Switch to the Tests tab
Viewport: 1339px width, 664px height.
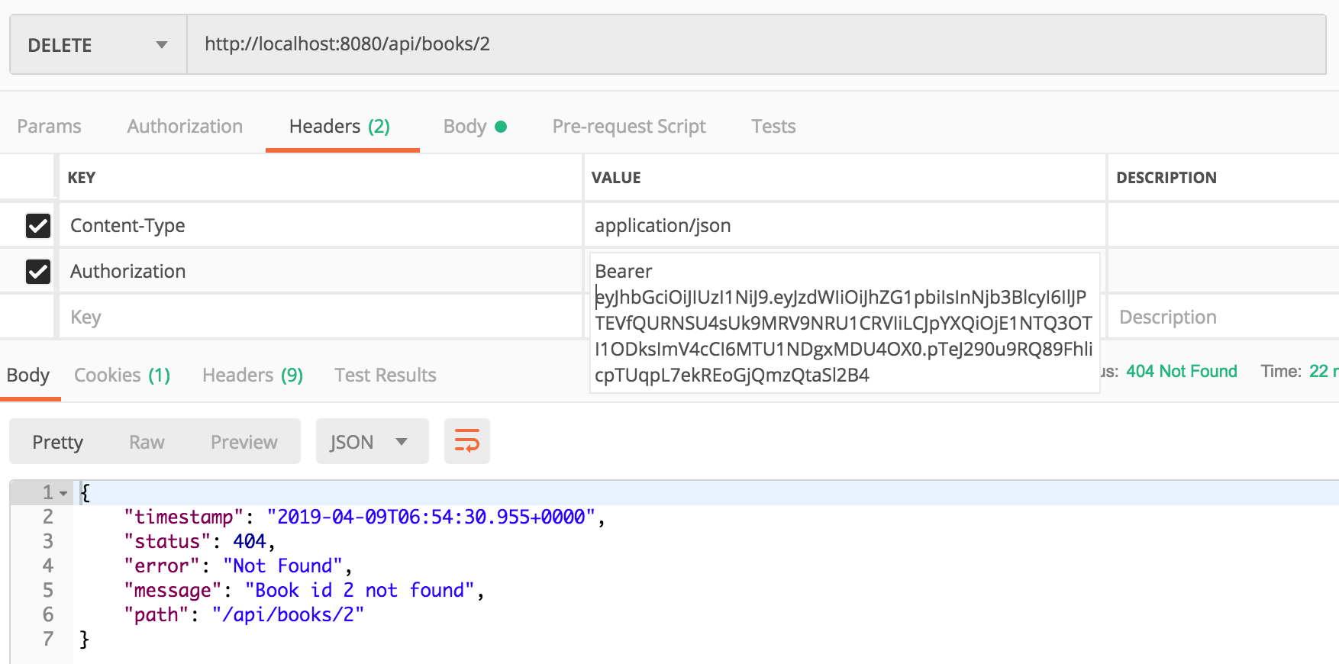773,126
